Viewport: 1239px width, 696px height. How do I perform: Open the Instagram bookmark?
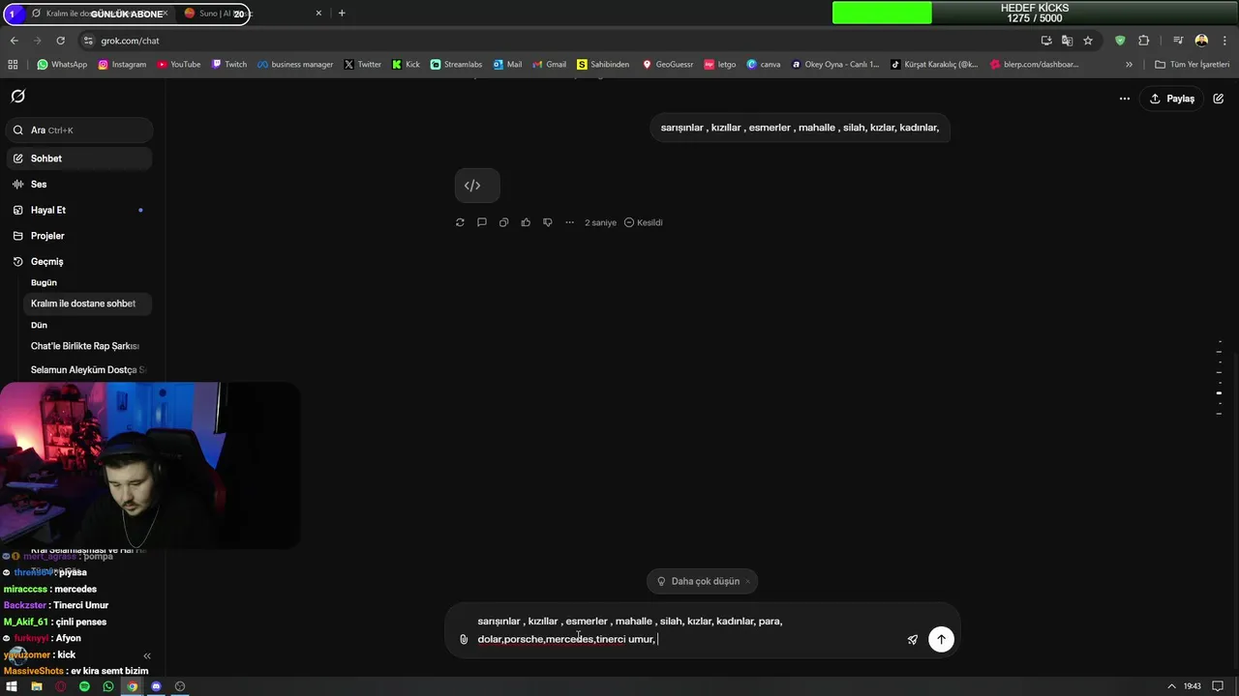(x=122, y=65)
